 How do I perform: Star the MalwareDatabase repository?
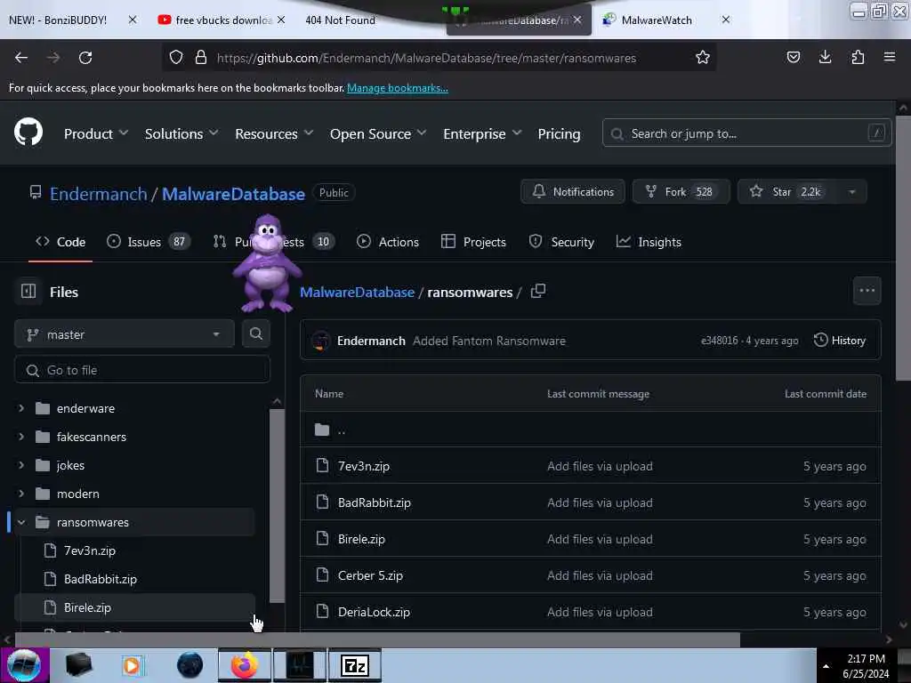[x=786, y=192]
